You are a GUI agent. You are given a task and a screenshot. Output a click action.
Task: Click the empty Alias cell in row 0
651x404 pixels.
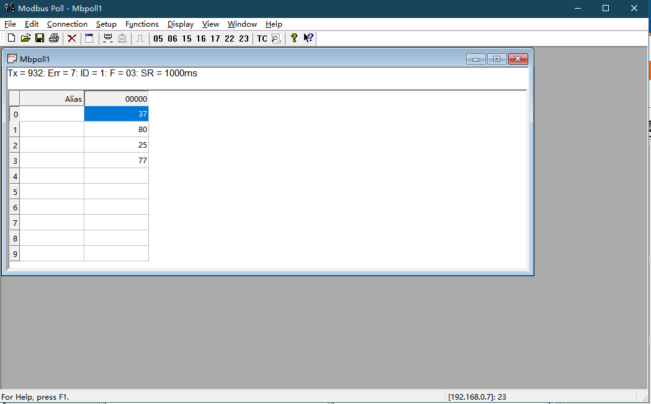[52, 114]
